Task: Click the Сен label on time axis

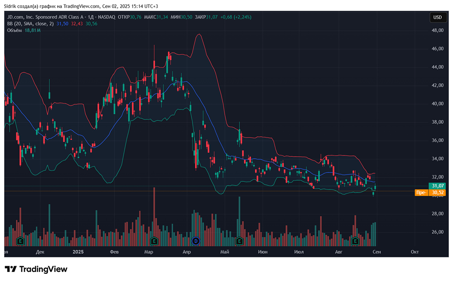Action: click(x=376, y=252)
